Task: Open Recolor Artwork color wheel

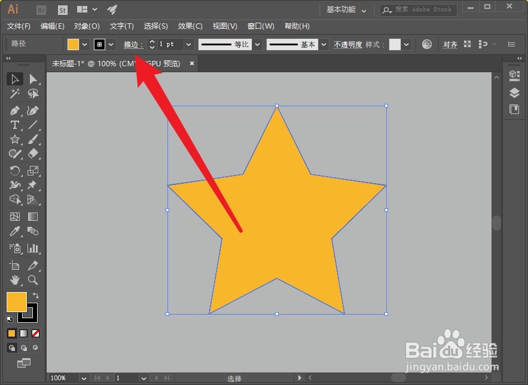Action: pos(427,44)
